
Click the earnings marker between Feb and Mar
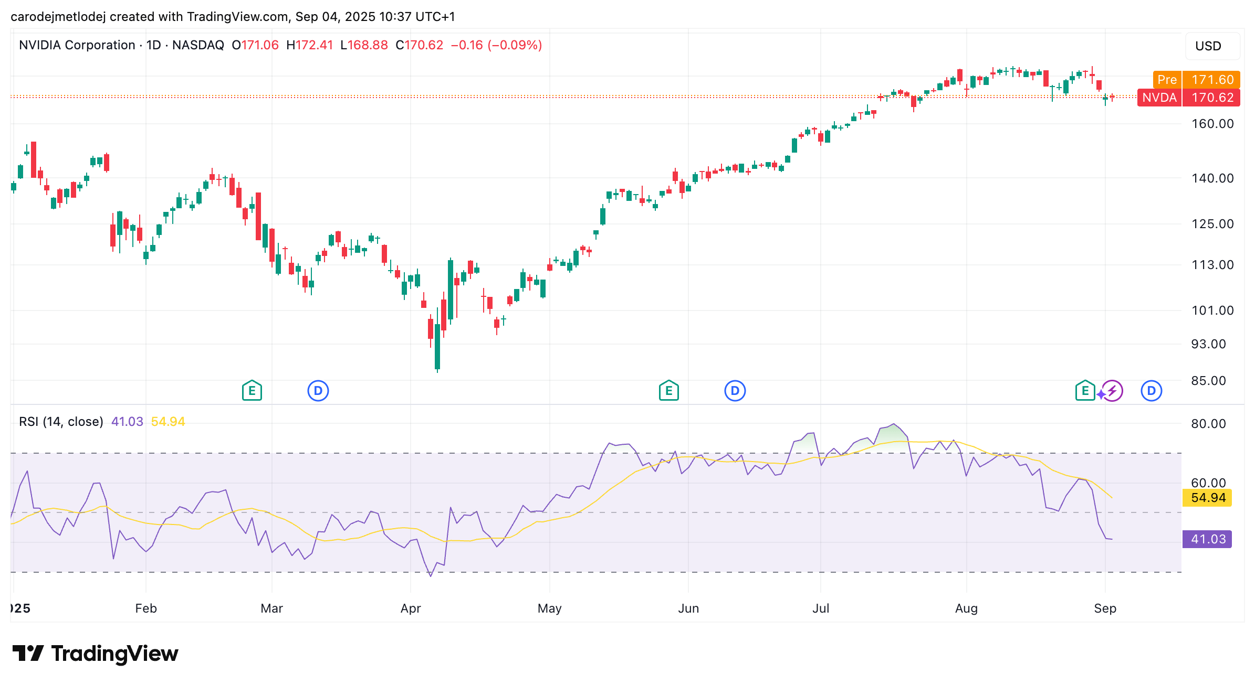[x=252, y=391]
